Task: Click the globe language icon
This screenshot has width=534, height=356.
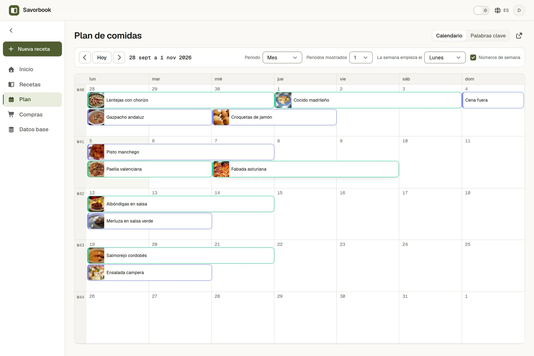Action: pos(498,10)
